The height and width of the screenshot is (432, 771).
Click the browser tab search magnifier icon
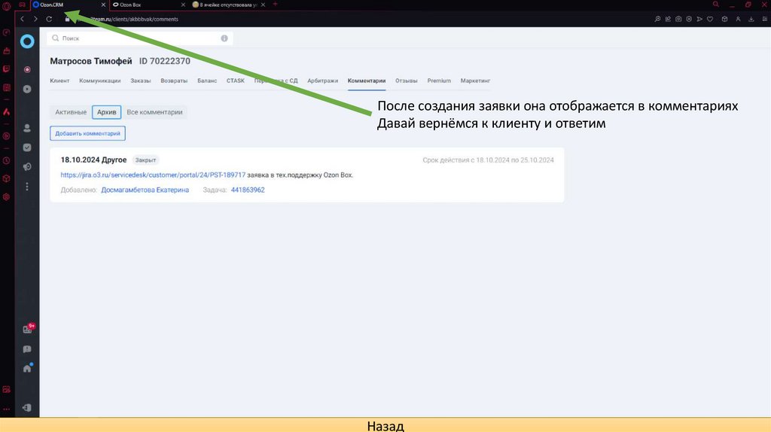pyautogui.click(x=716, y=5)
